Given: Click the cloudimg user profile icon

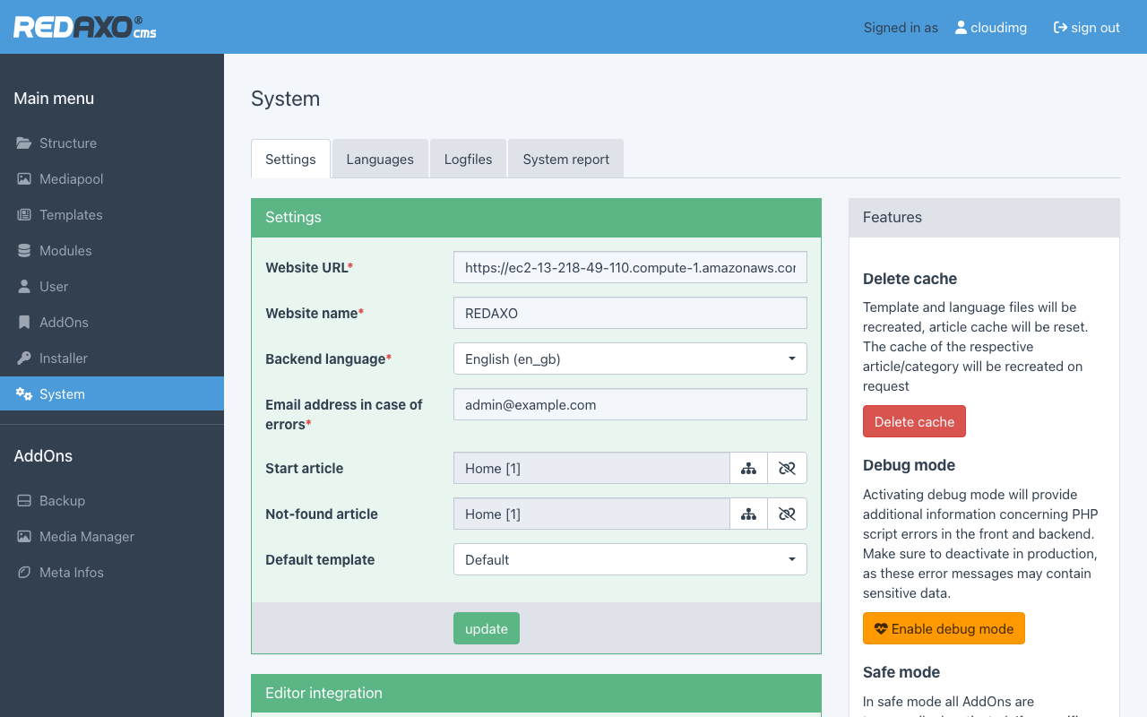Looking at the screenshot, I should coord(961,28).
